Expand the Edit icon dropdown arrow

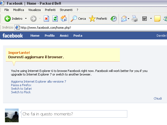click(151, 19)
